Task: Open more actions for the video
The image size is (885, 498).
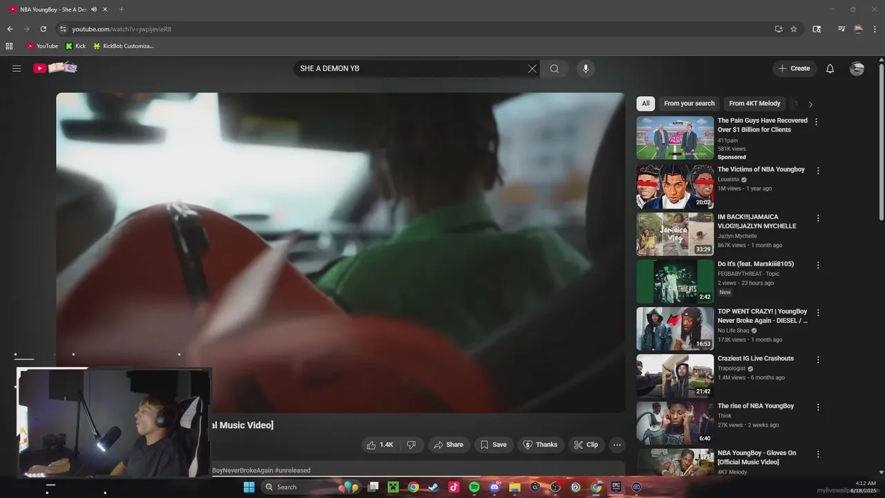Action: [x=617, y=445]
